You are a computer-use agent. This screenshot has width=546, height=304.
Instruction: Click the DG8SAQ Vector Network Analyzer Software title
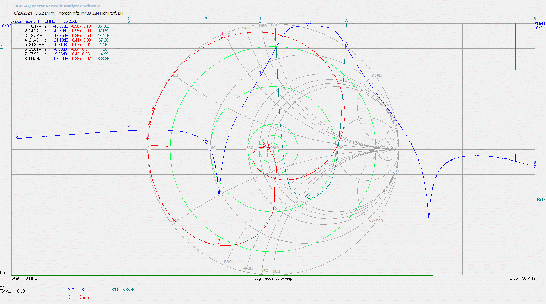tap(57, 6)
